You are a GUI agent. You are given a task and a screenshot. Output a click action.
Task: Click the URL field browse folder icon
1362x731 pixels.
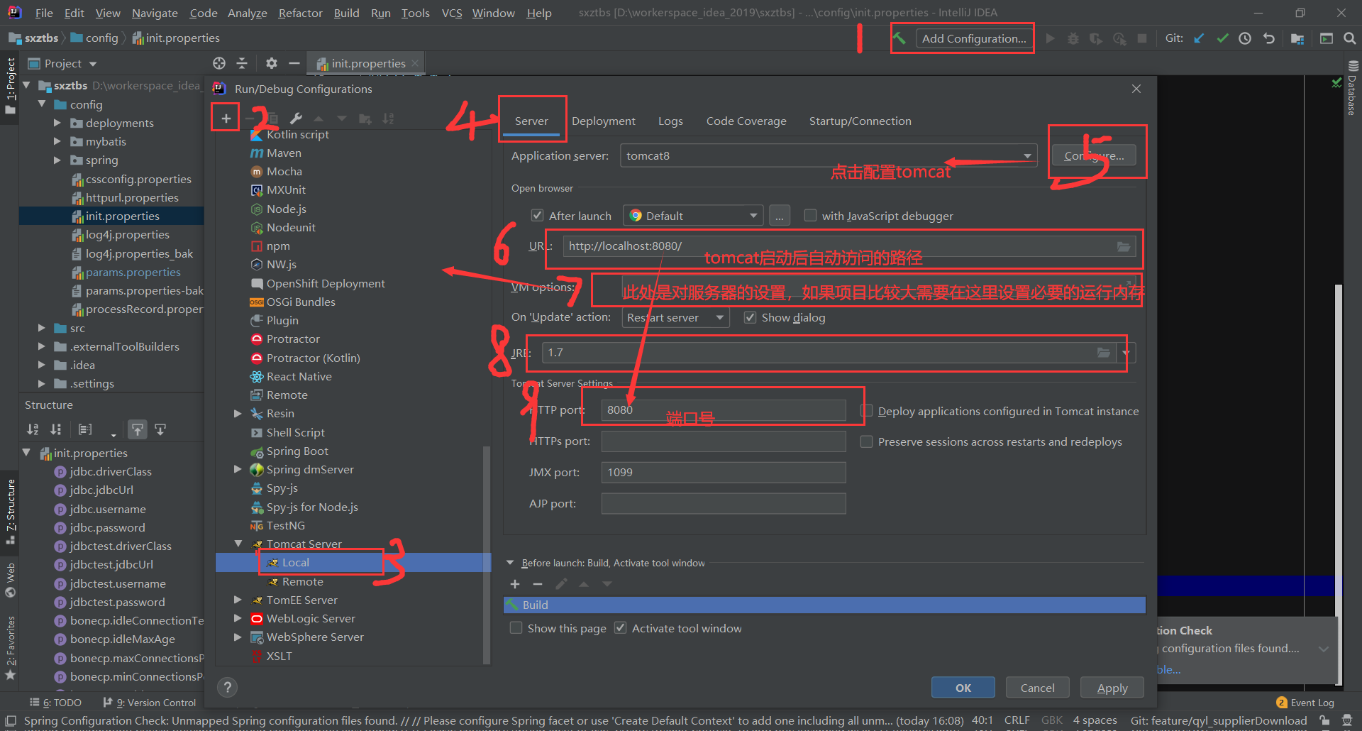(1124, 246)
